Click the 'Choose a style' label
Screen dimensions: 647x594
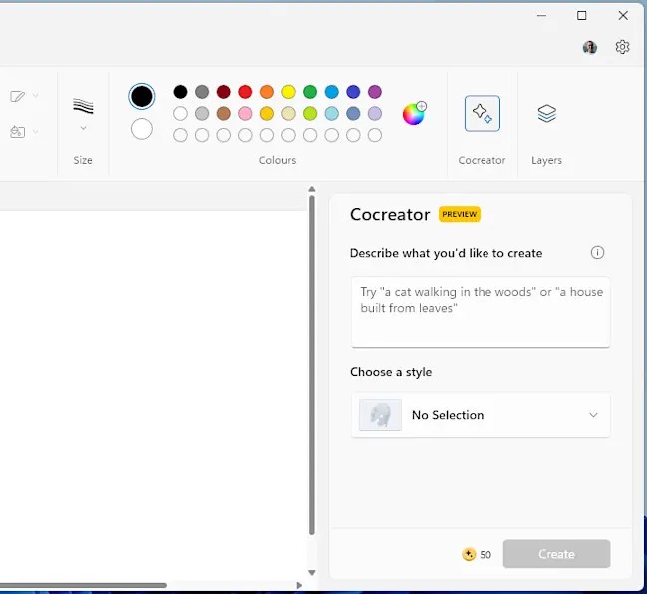391,372
